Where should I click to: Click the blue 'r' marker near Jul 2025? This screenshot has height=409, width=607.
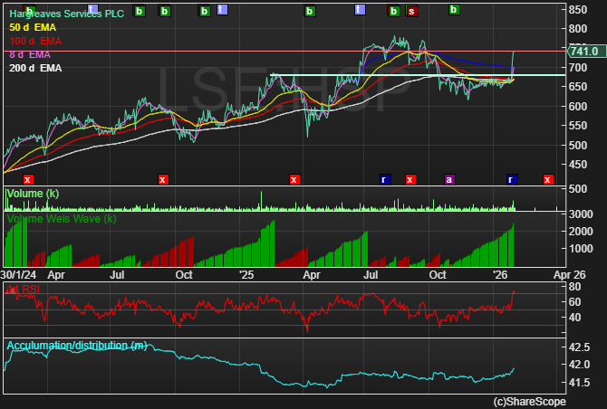pos(384,179)
